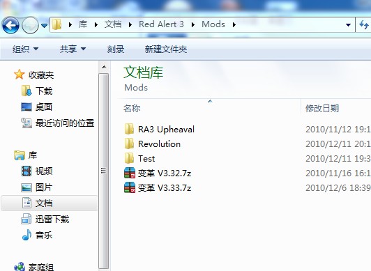371x271 pixels.
Task: Expand the arrow after the 文档 breadcrumb
Action: point(130,24)
